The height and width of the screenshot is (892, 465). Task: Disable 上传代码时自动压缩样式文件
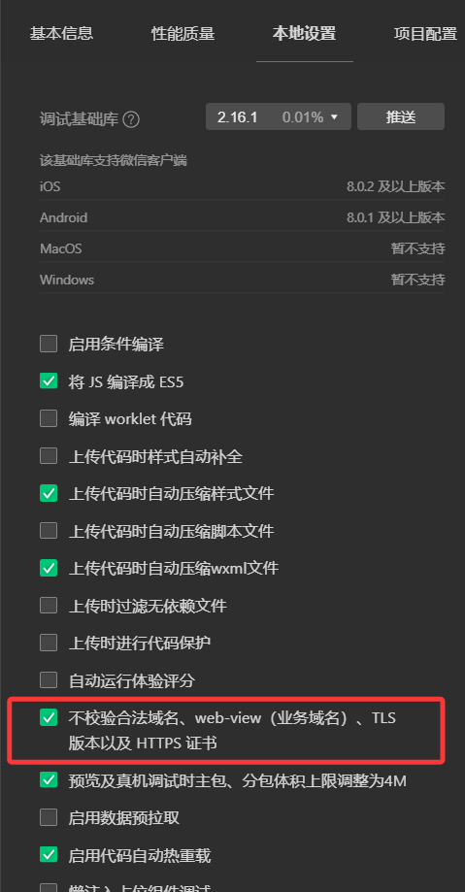49,493
